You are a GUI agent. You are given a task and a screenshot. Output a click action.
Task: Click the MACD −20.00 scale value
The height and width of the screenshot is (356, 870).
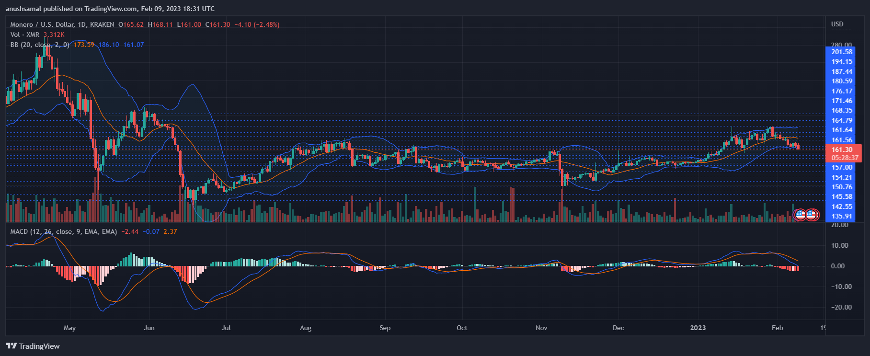coord(841,307)
